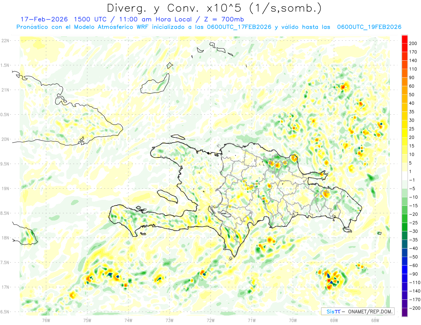Screen dimensions: 421x325
Task: Click the "-1" colorbar label
Action: click(x=412, y=180)
